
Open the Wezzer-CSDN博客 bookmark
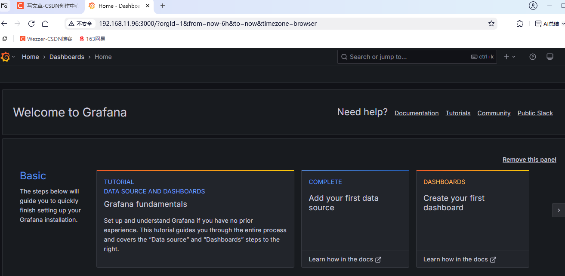coord(46,39)
